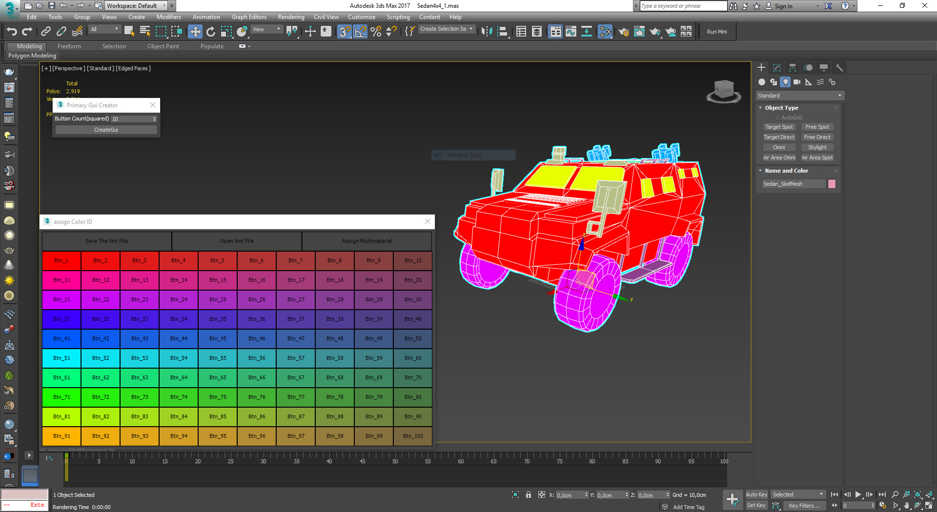Select the Rotate tool in main toolbar
Screen dimensions: 937x512
coord(211,32)
